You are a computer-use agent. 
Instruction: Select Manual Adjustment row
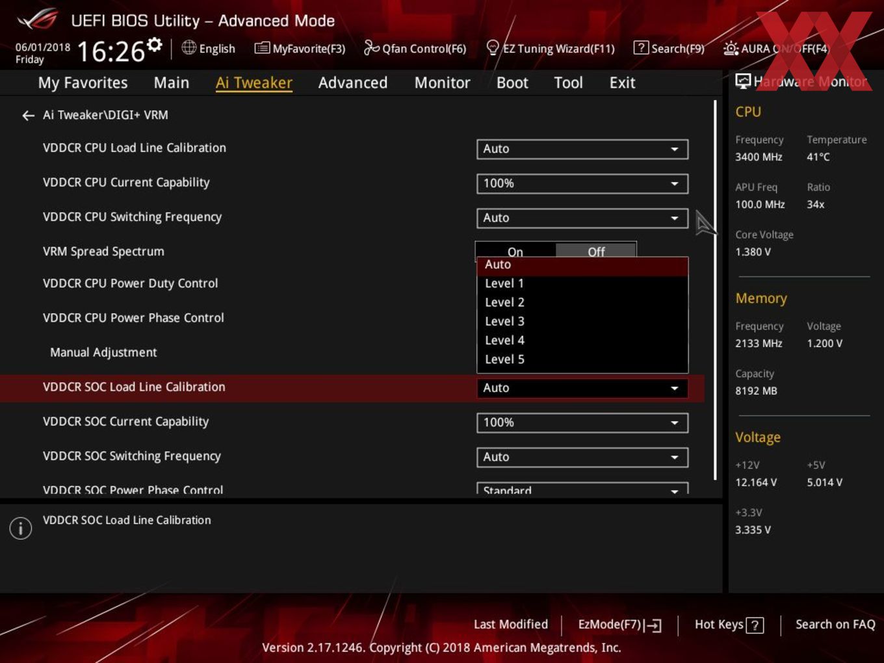tap(103, 352)
